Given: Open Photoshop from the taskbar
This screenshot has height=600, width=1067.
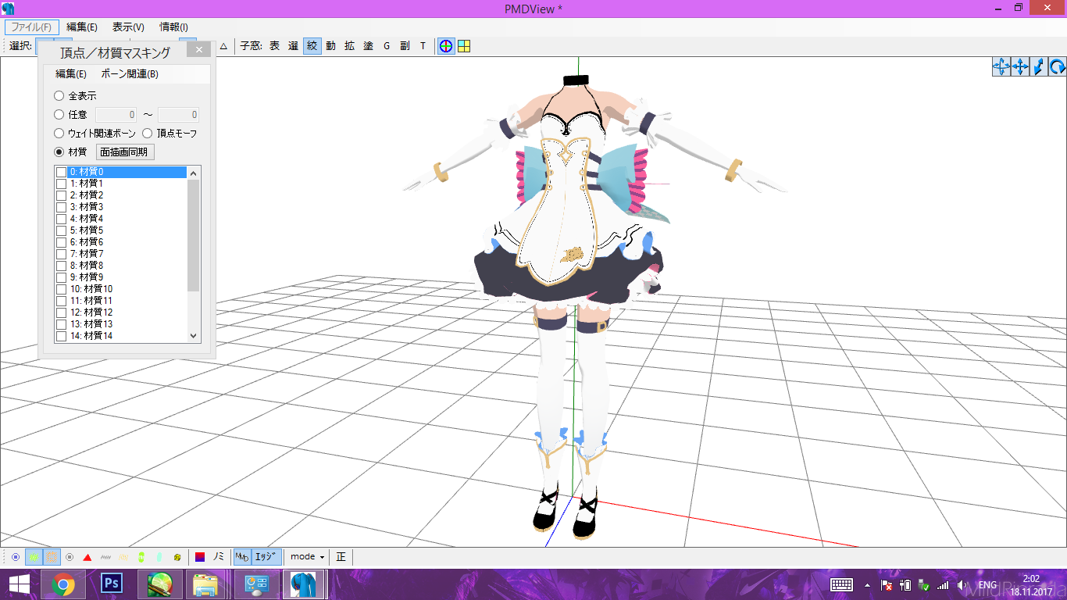Looking at the screenshot, I should [112, 584].
